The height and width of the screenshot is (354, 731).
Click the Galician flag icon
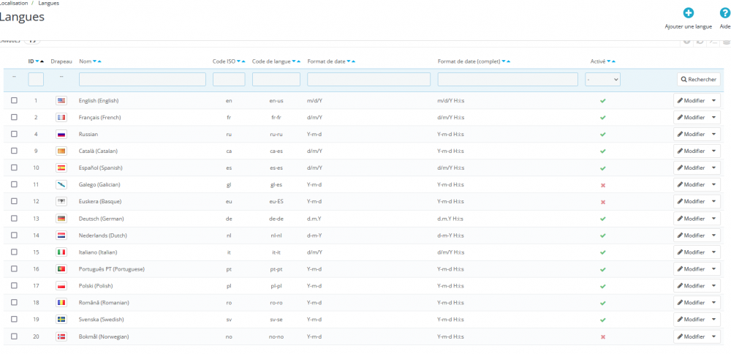61,185
